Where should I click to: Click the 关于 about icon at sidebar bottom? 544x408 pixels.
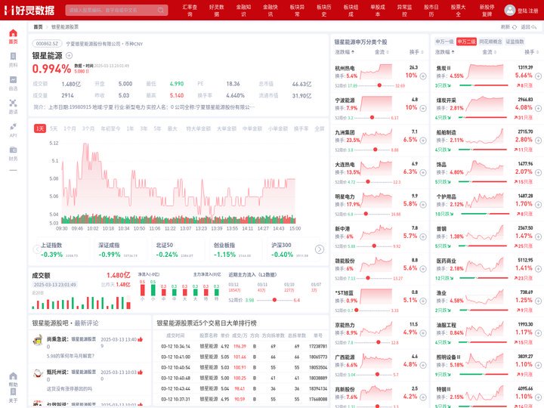click(13, 391)
